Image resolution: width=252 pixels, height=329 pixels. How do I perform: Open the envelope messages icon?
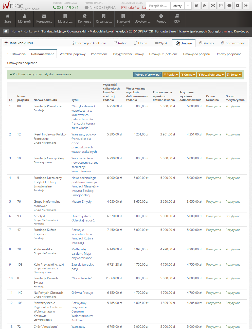tap(221, 6)
